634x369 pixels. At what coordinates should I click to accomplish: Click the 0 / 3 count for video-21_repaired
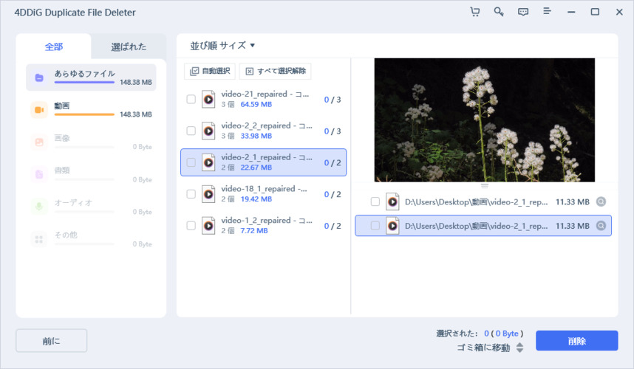click(x=333, y=100)
